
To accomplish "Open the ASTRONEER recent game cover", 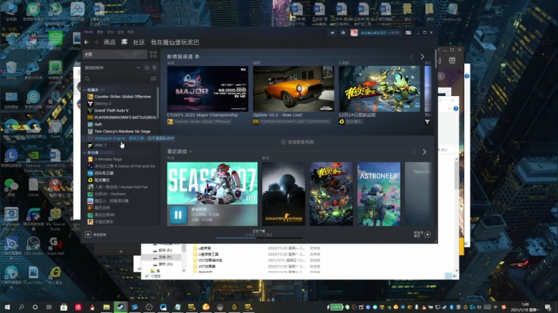I will [379, 194].
